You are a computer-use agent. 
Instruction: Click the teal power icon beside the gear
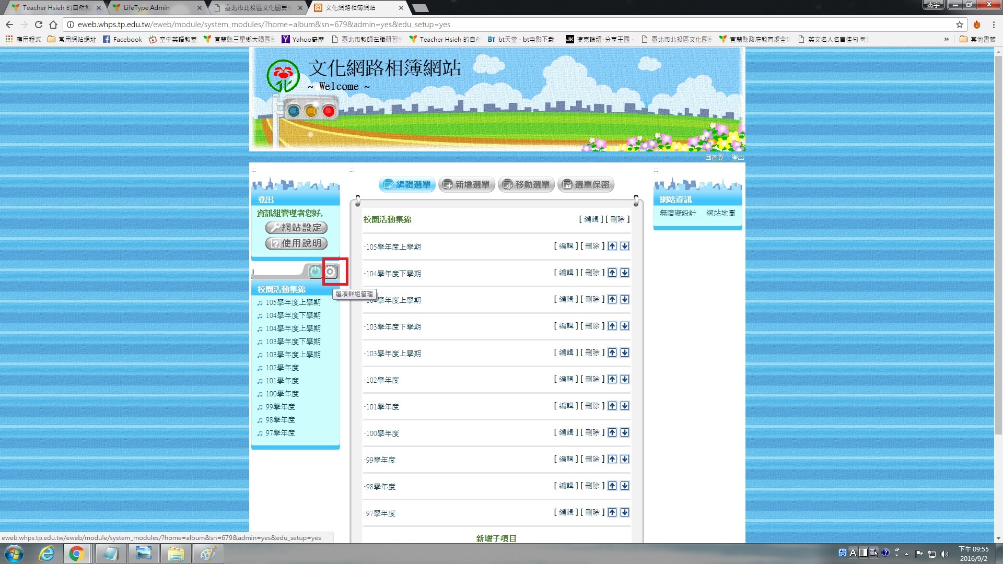pyautogui.click(x=315, y=272)
